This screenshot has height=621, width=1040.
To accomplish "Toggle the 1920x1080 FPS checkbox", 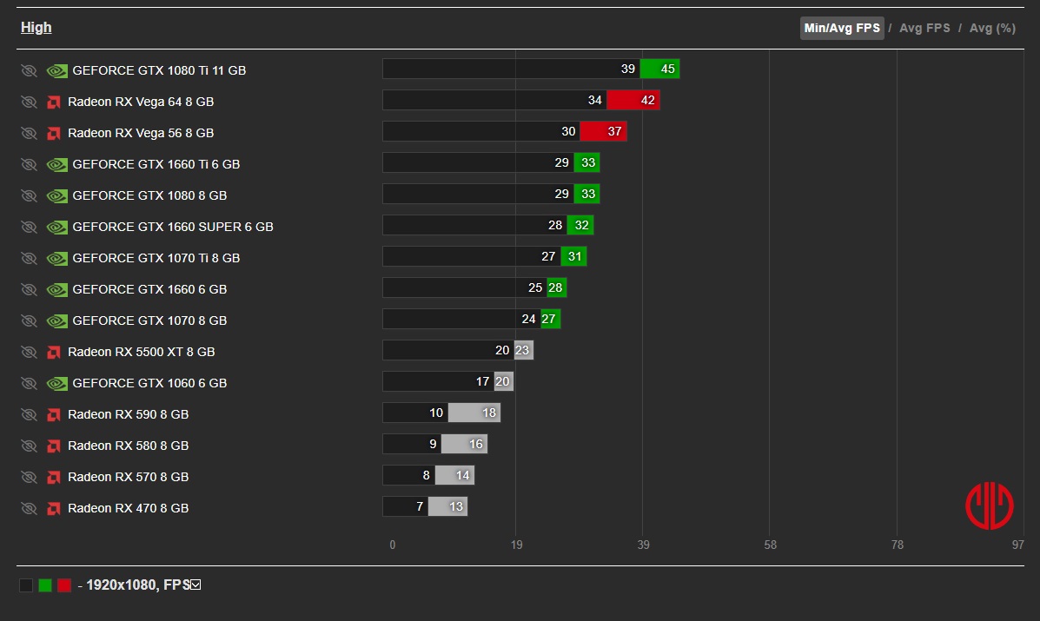I will coord(195,585).
